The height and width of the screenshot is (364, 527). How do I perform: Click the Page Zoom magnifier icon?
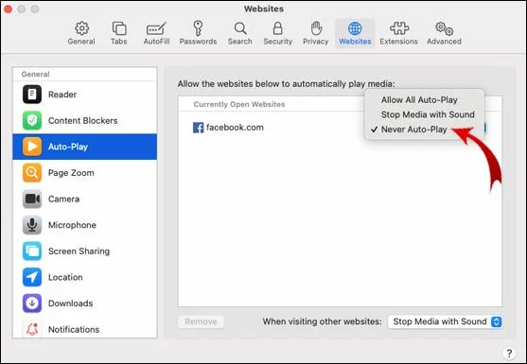32,173
